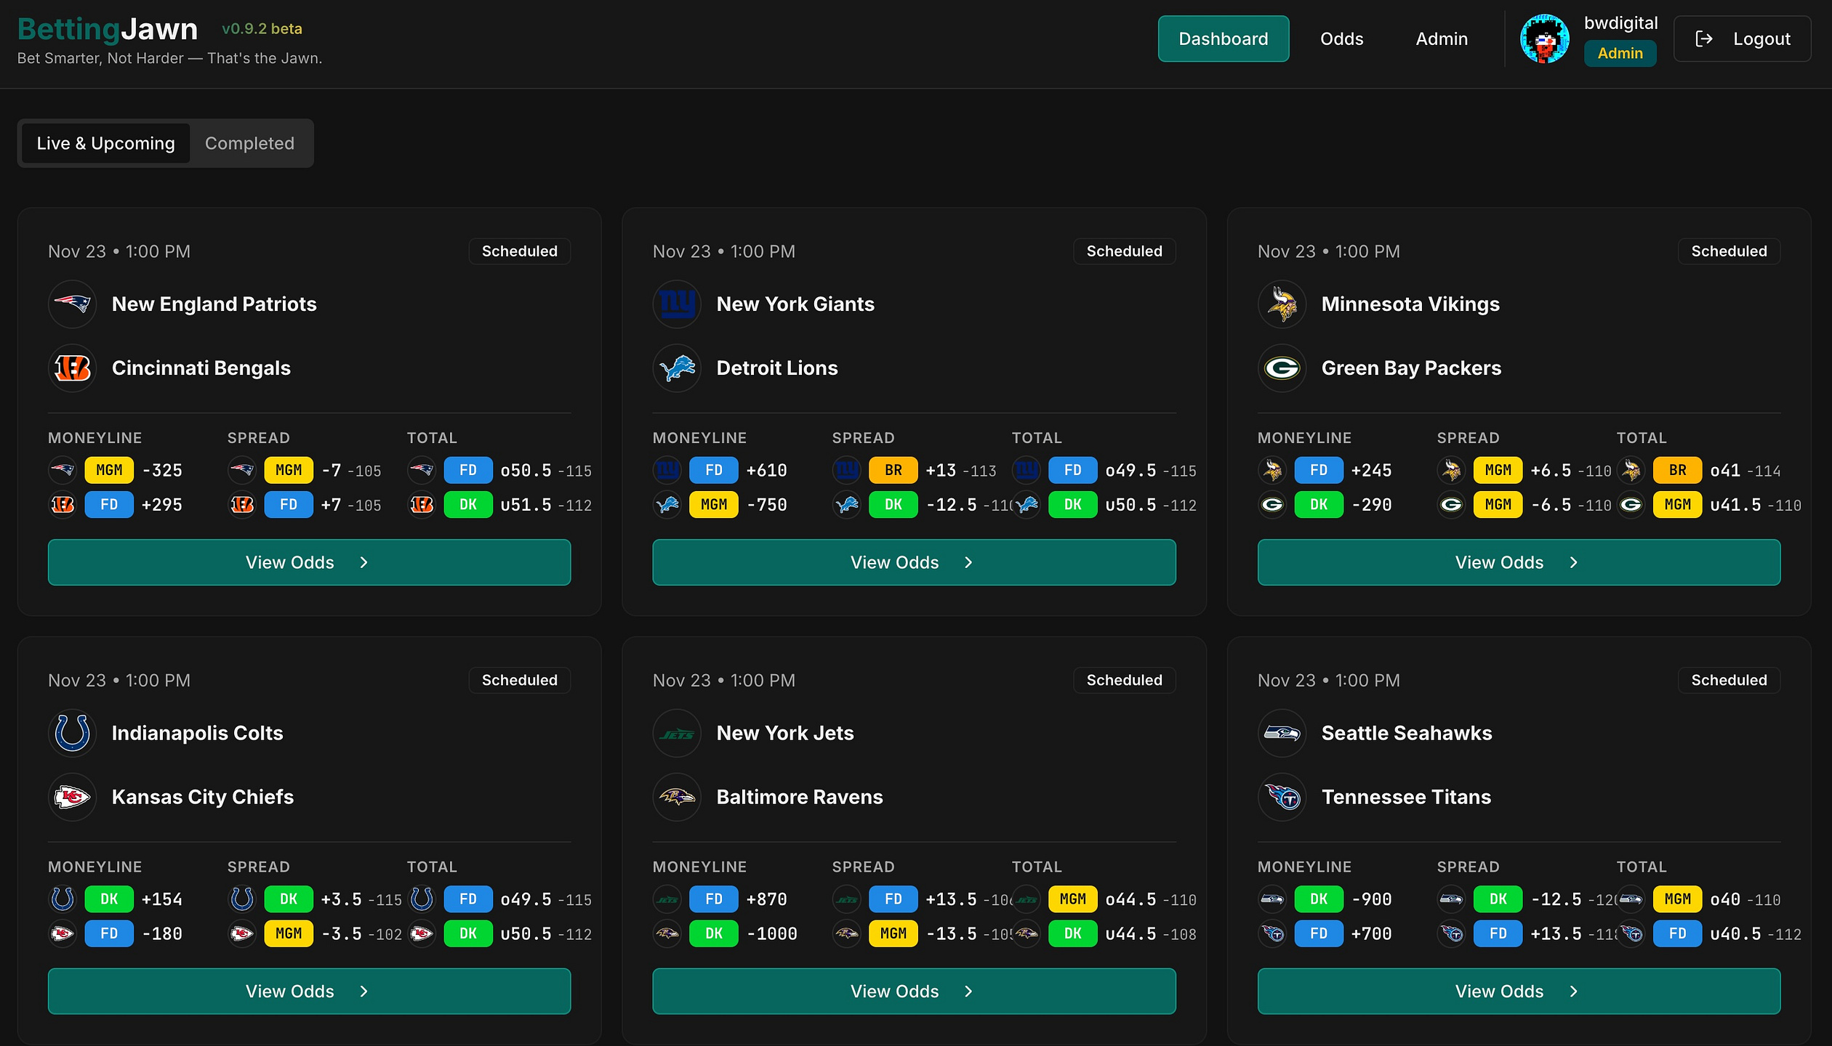Click the DK badge for Seahawks spread -12.5
Screen dimensions: 1832x1046
(x=1498, y=899)
